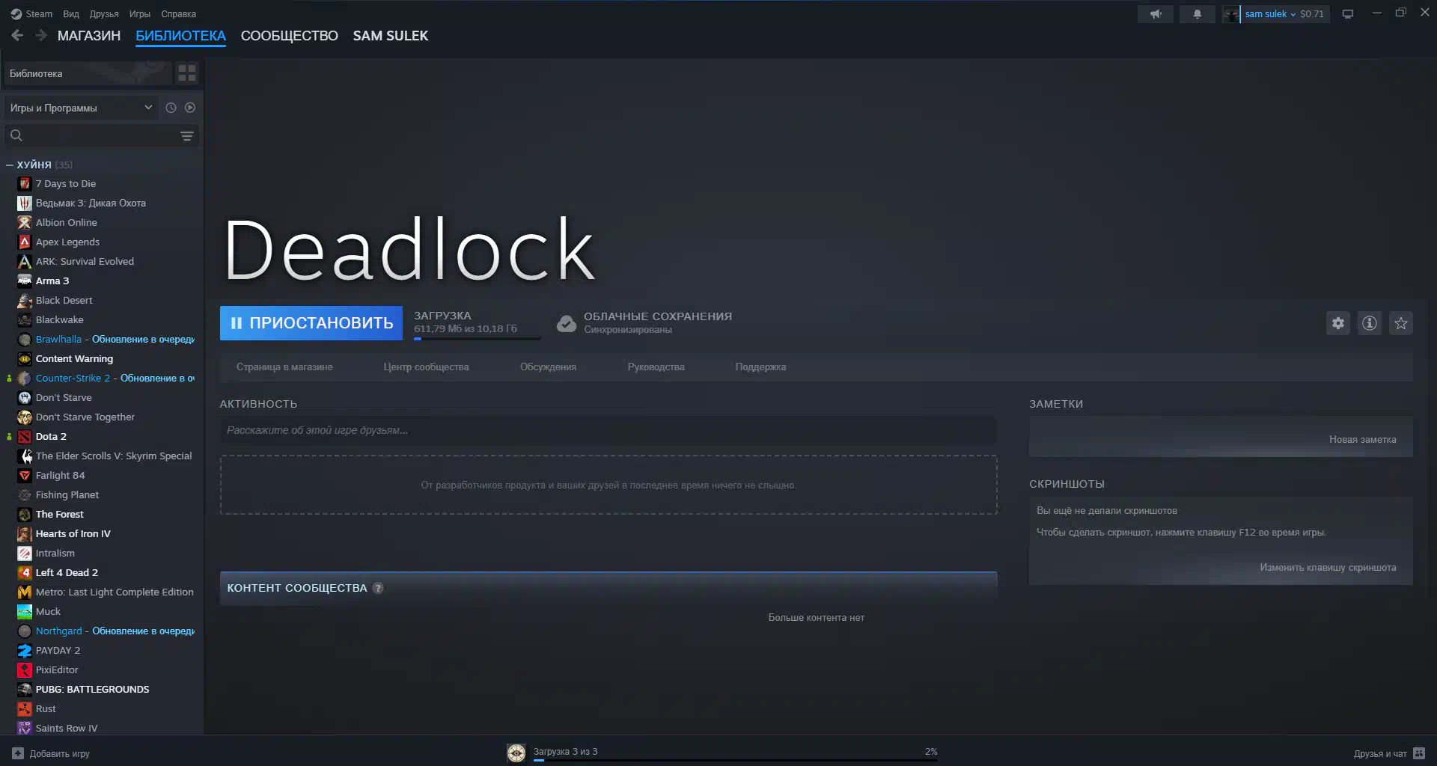This screenshot has width=1437, height=766.
Task: Open Big Picture mode monitor icon
Action: pos(1348,14)
